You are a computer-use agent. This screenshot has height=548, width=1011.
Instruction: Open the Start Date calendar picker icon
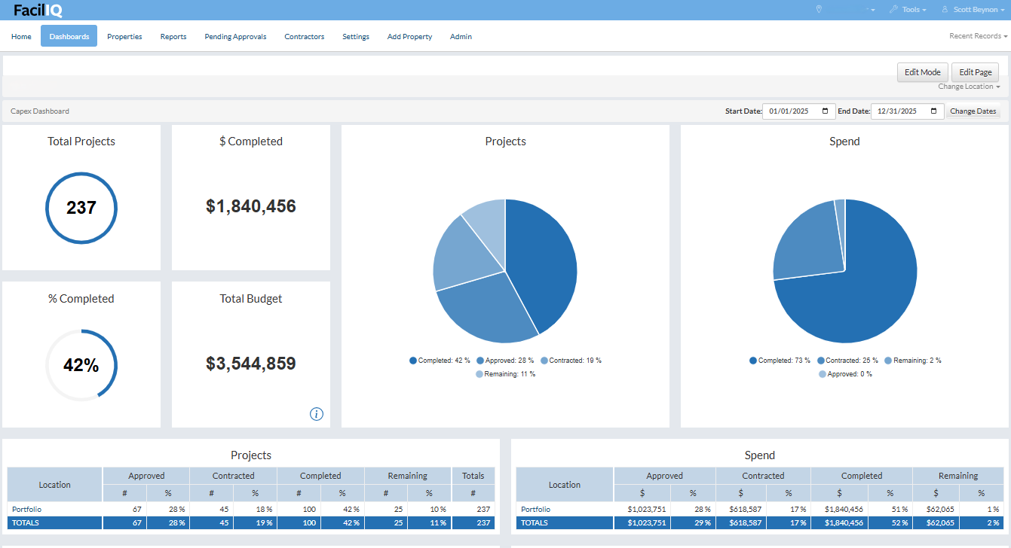pyautogui.click(x=826, y=111)
